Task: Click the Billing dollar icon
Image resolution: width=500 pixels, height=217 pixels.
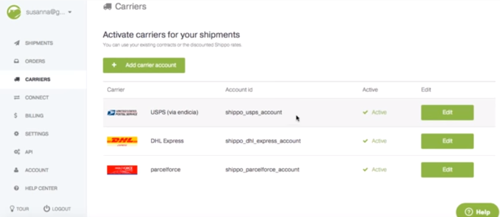Action: pos(16,115)
